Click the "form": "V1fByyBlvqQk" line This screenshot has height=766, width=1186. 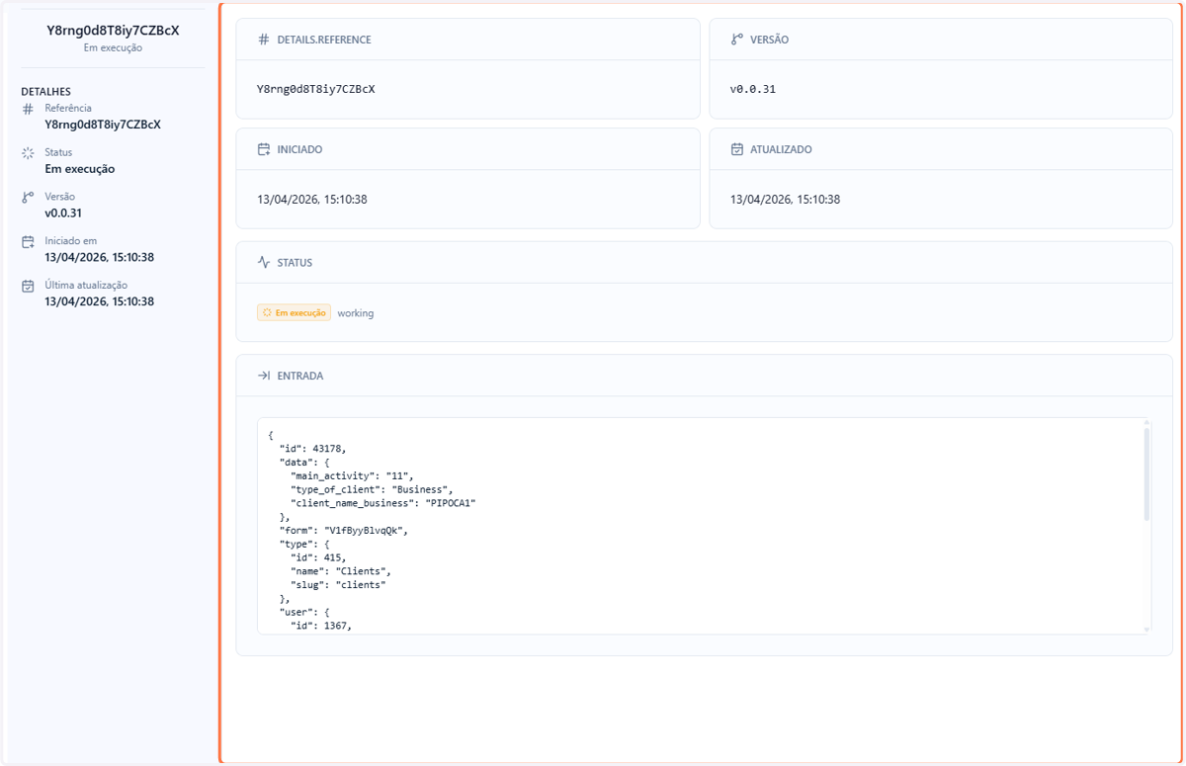click(x=344, y=531)
